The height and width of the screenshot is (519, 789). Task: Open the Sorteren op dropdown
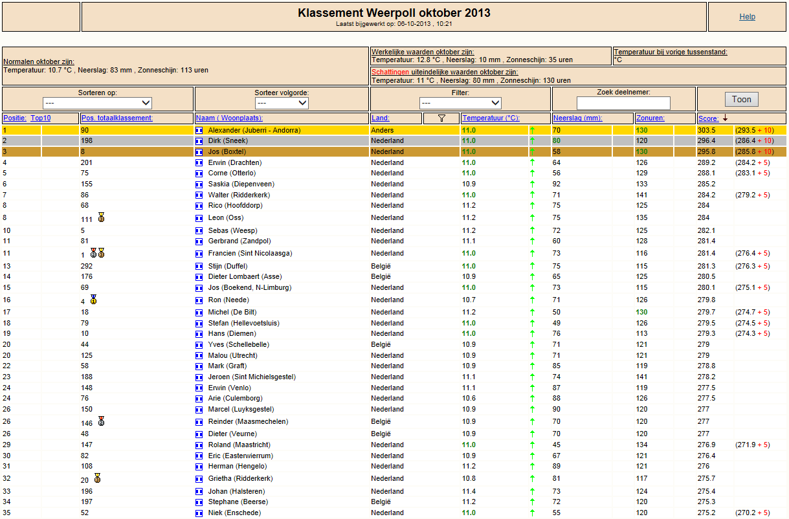[97, 103]
